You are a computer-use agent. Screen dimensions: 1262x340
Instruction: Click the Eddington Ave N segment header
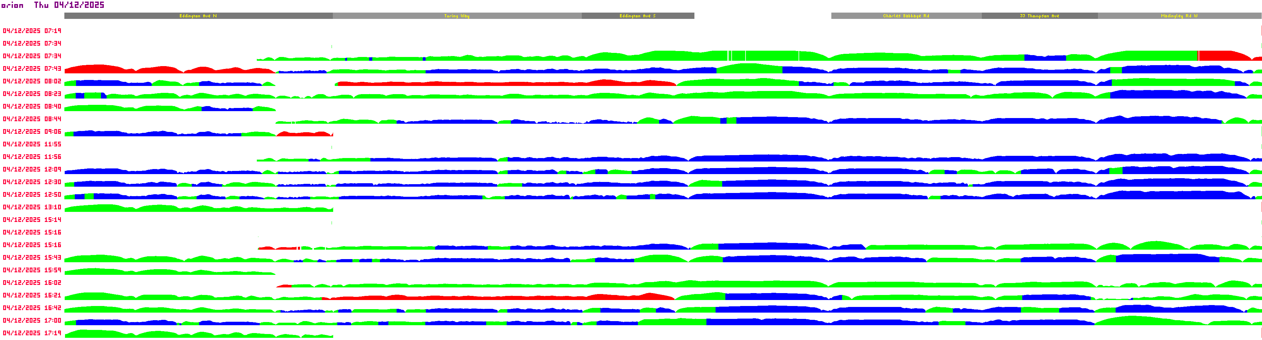tap(198, 16)
